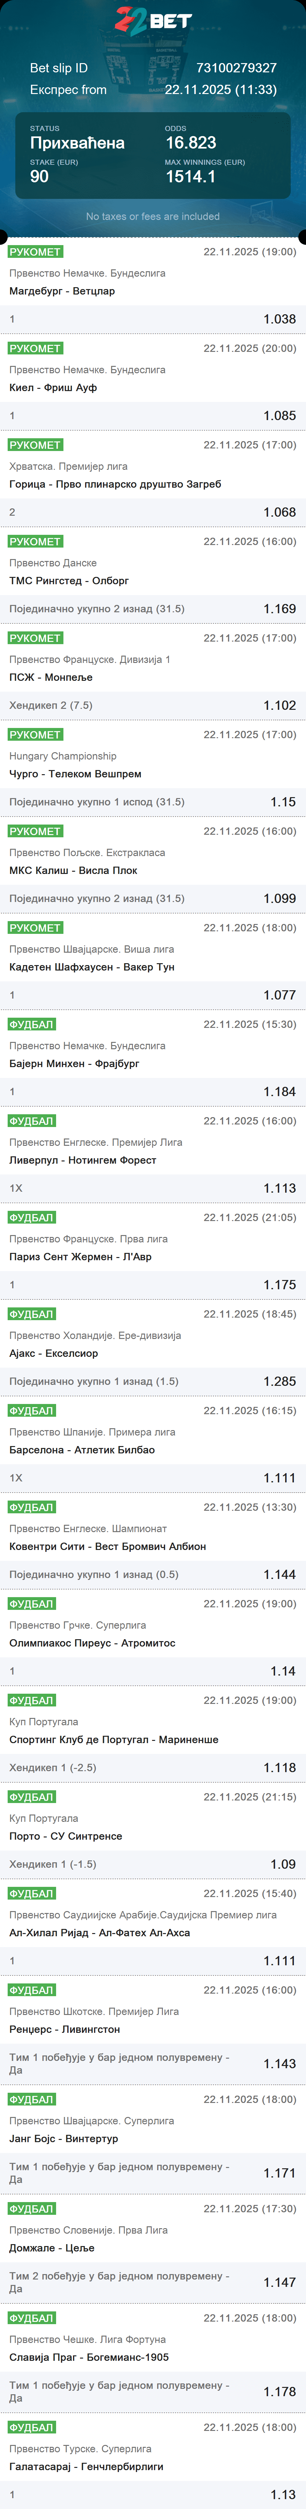Click the stake amount 90
Viewport: 306px width, 2509px height.
click(x=39, y=176)
